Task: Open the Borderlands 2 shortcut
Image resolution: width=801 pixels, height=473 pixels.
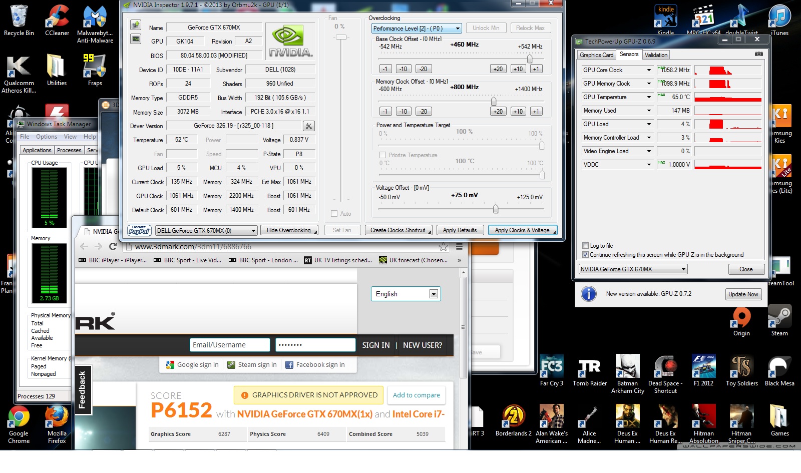Action: tap(514, 420)
